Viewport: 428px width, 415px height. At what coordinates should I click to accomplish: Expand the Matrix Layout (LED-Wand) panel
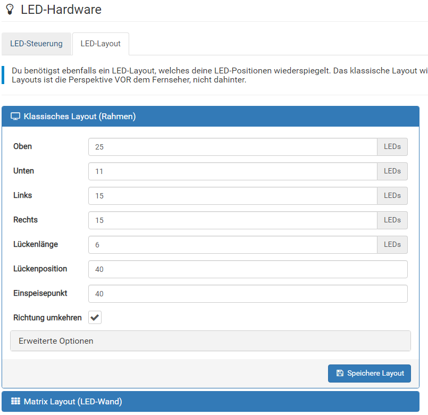[x=73, y=402]
